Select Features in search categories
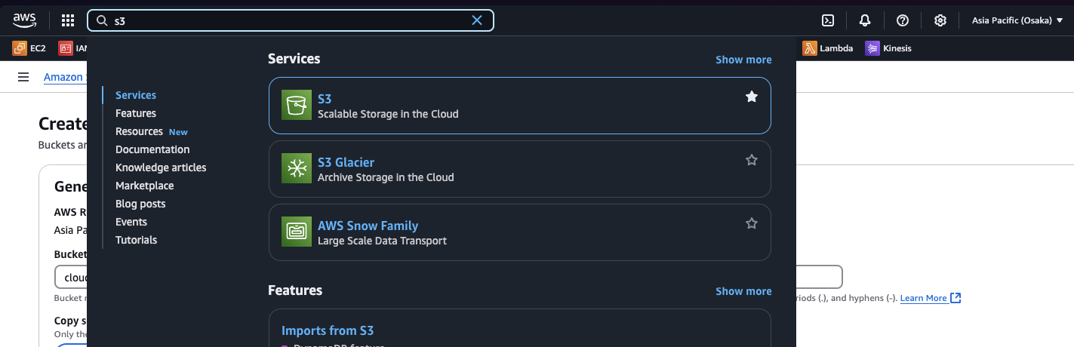Screen dimensions: 1074x347 pyautogui.click(x=136, y=113)
